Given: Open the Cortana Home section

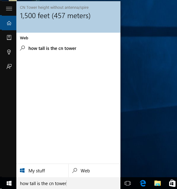Looking at the screenshot, I should point(9,23).
